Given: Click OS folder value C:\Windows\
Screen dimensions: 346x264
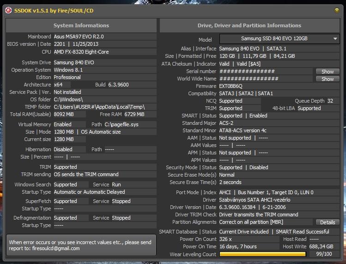Looking at the screenshot, I should [68, 99].
